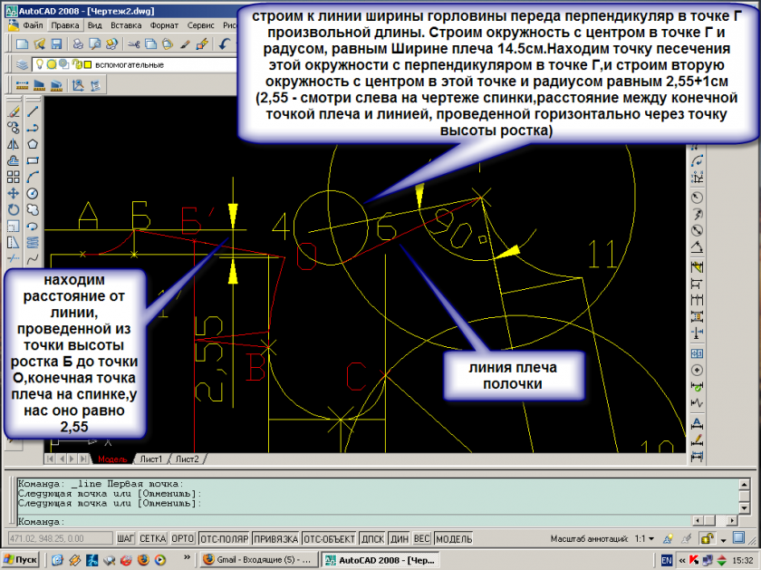The width and height of the screenshot is (761, 570).
Task: Click the Пуск start button
Action: (20, 561)
